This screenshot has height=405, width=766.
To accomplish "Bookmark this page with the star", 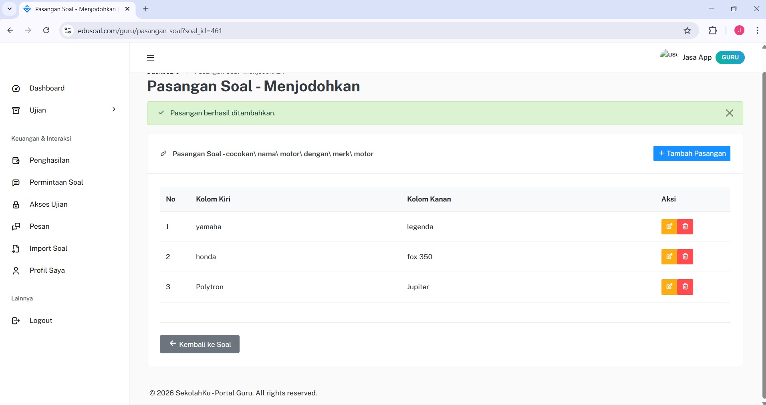I will pos(687,30).
